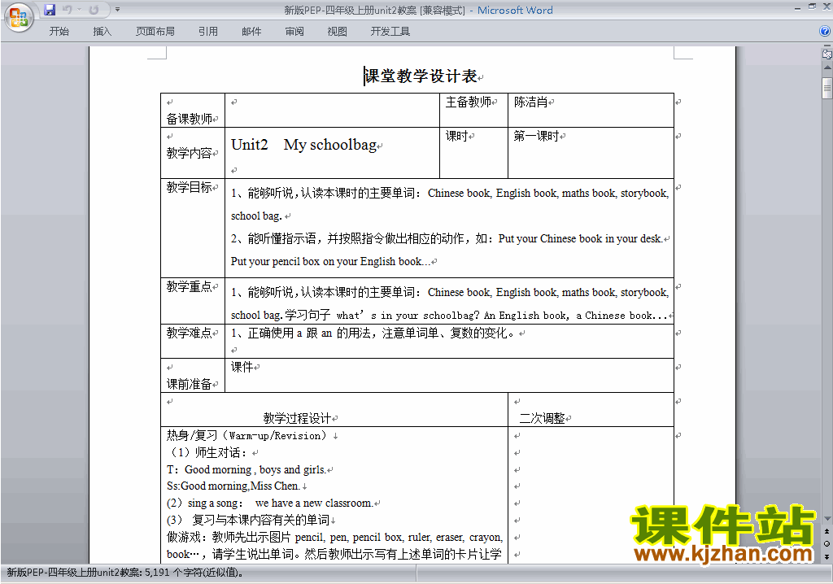
Task: Click the teacher name 陈洁肖
Action: coord(530,102)
